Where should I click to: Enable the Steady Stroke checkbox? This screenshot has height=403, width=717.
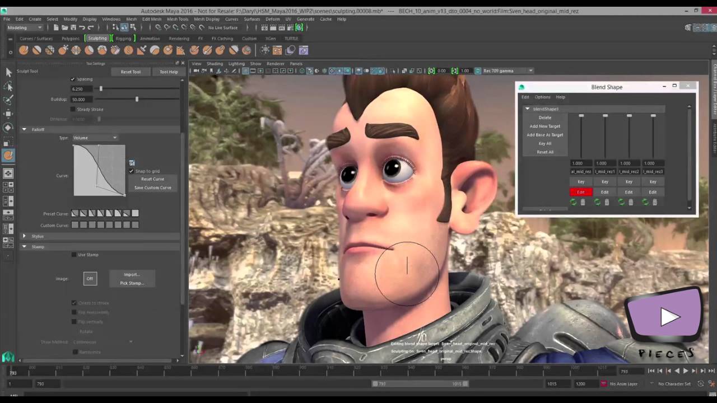click(x=73, y=109)
